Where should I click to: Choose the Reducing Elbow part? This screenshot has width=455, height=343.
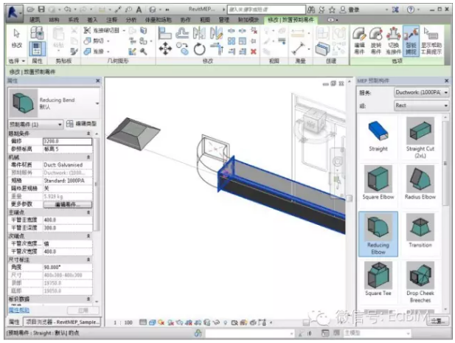click(x=378, y=234)
